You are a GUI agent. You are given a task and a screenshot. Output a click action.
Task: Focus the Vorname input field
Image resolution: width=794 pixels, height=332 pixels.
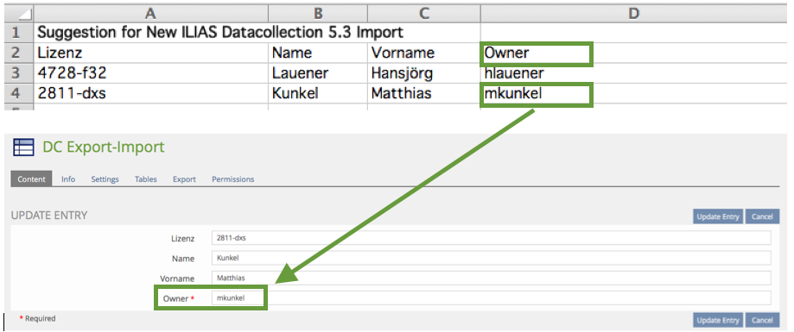point(492,278)
